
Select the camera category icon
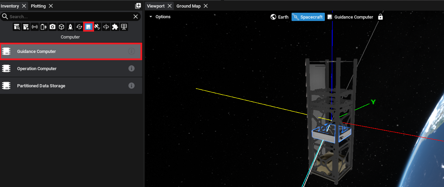click(53, 27)
